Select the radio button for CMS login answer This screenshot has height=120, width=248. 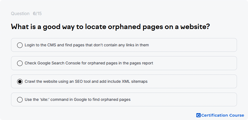click(20, 45)
